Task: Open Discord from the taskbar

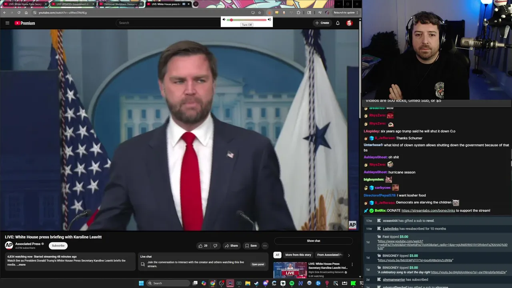Action: (266, 283)
